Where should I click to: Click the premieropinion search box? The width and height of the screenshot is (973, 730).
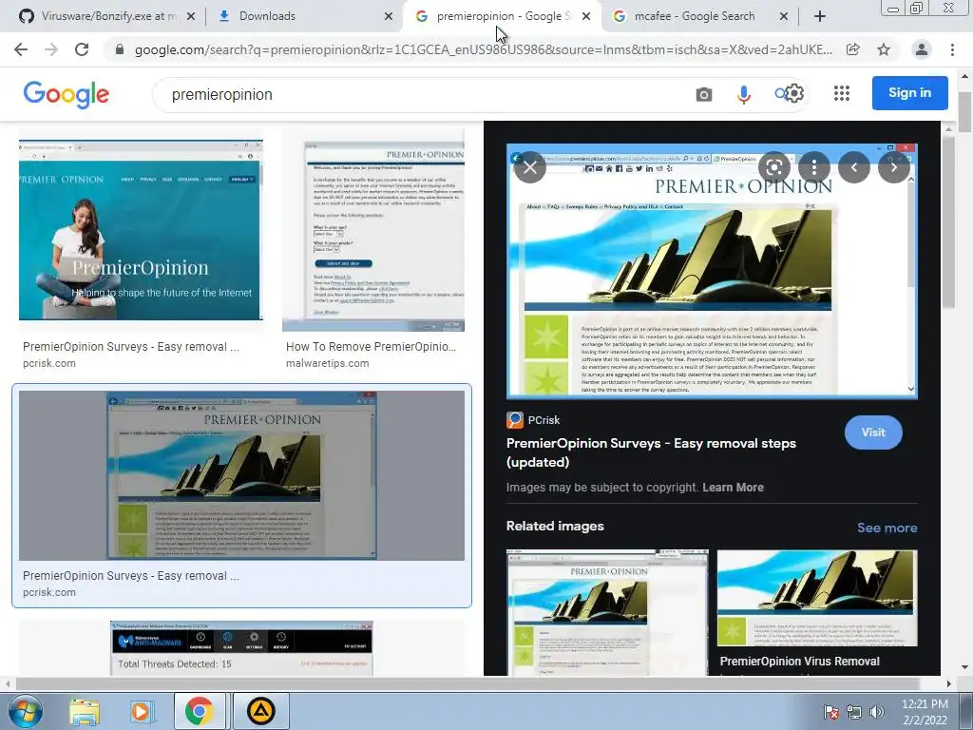click(x=422, y=94)
